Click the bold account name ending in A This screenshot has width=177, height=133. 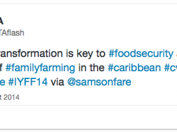tap(2, 21)
